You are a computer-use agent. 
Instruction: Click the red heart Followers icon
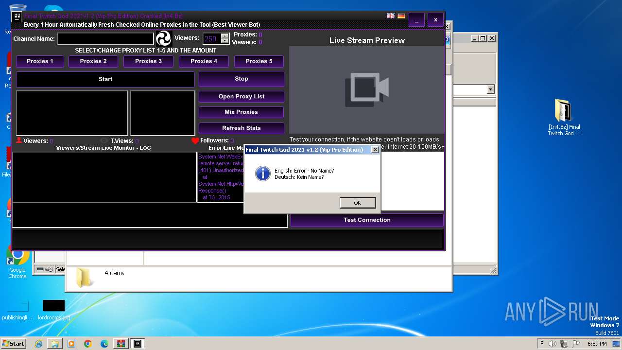(x=195, y=140)
